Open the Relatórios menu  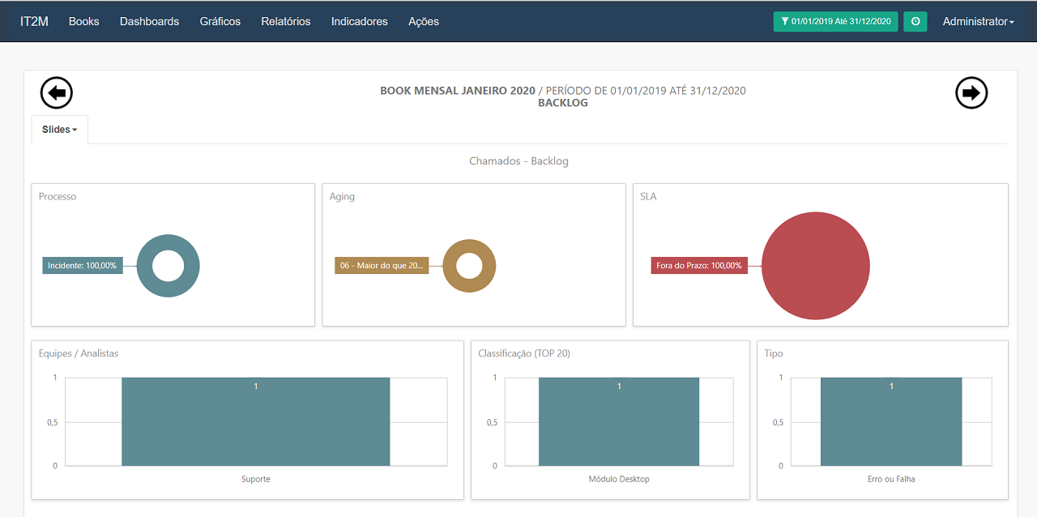pyautogui.click(x=285, y=22)
